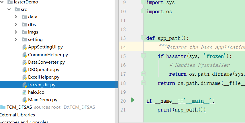Click the frozen_dir.py Python file icon
This screenshot has width=245, height=123.
(x=25, y=85)
